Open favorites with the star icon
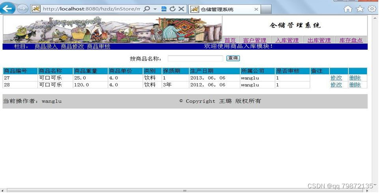379x193 pixels. (x=360, y=9)
